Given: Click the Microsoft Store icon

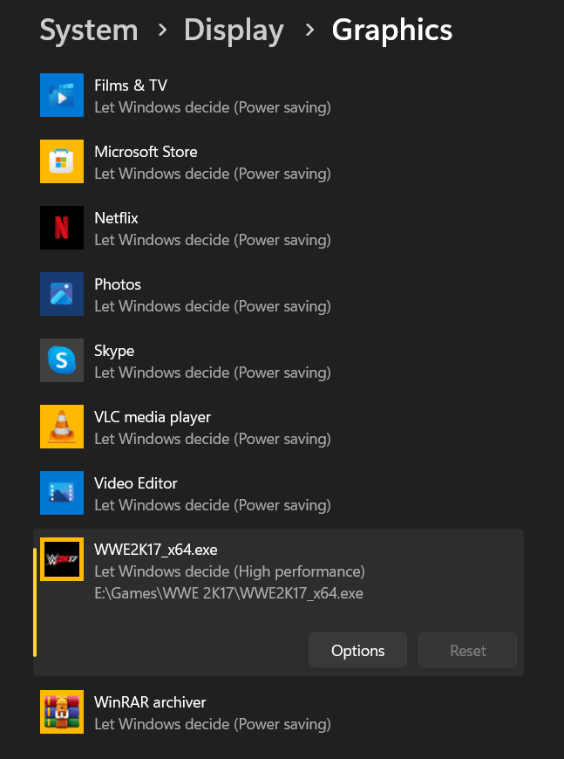Looking at the screenshot, I should click(x=62, y=161).
